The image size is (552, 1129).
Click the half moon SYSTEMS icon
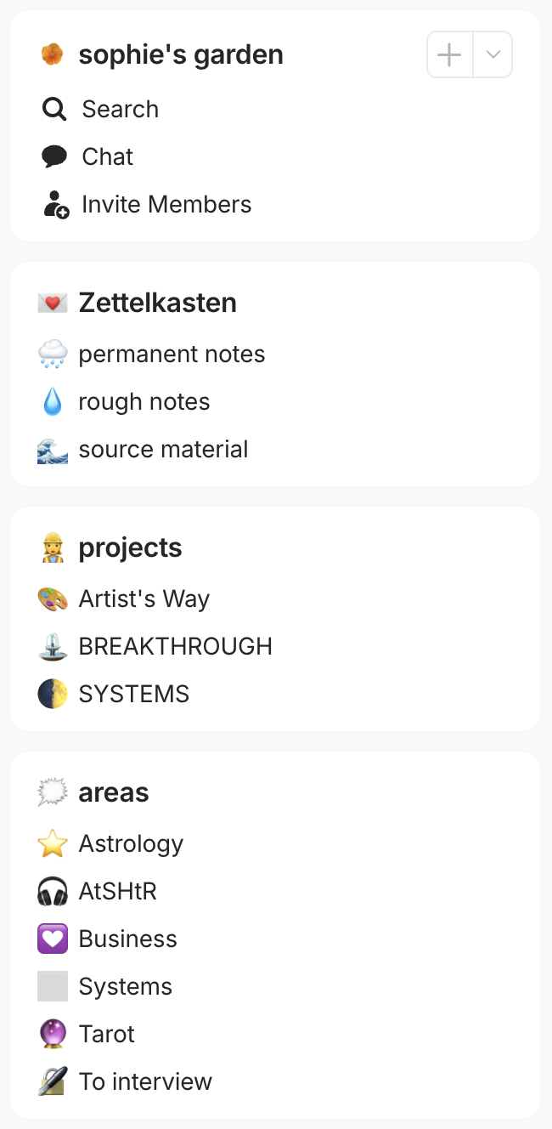(x=53, y=695)
